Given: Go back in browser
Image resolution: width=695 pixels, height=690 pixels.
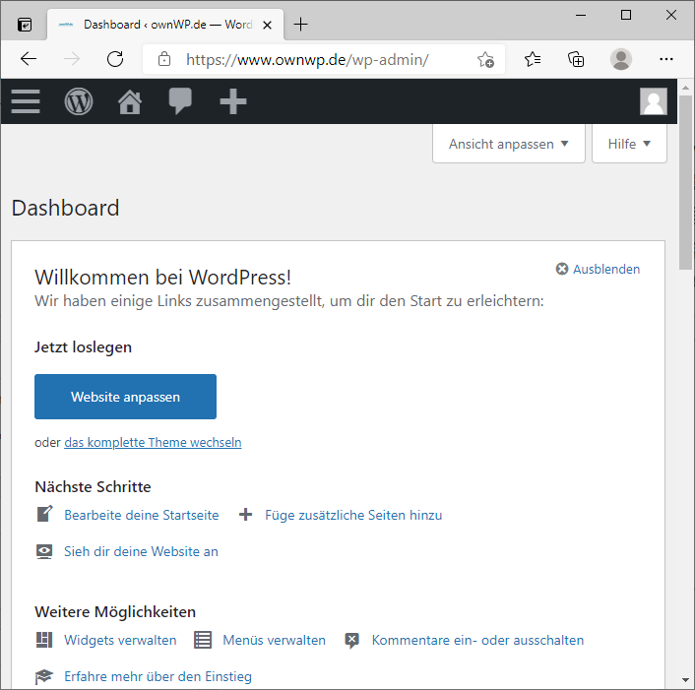Looking at the screenshot, I should pyautogui.click(x=29, y=59).
